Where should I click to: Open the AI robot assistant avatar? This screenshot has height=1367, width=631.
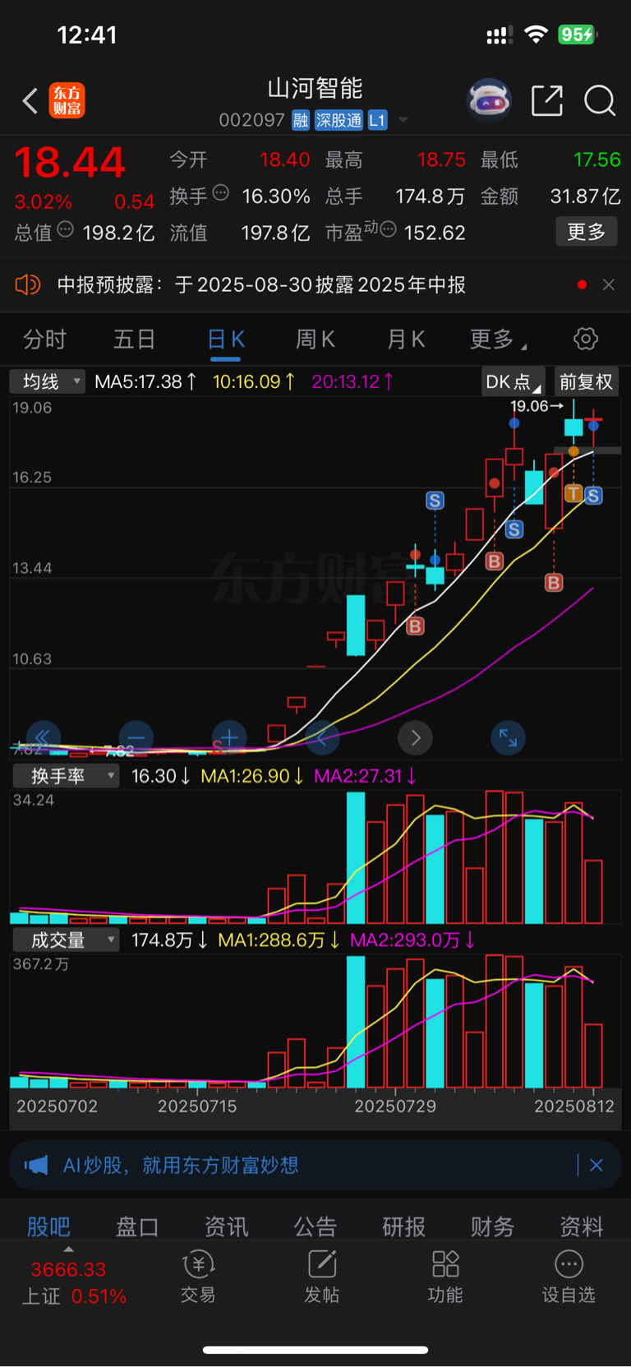tap(489, 101)
